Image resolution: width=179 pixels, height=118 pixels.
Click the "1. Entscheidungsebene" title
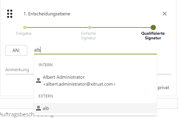coord(47,14)
